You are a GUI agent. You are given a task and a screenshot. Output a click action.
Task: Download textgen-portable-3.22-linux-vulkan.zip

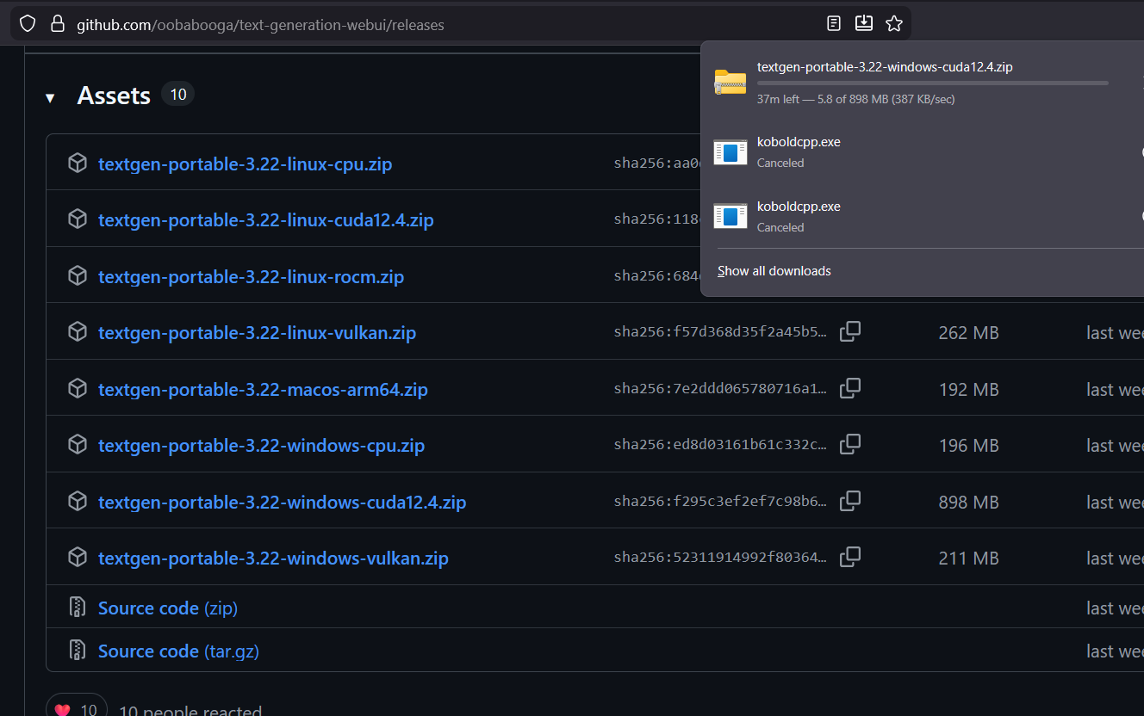(257, 333)
